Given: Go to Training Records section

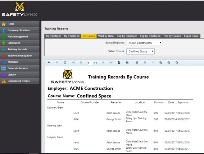Looking at the screenshot, I should [20, 49].
